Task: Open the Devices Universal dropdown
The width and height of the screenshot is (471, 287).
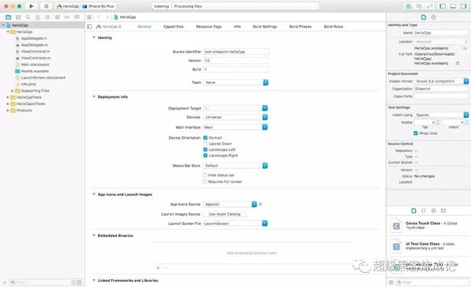Action: [235, 118]
